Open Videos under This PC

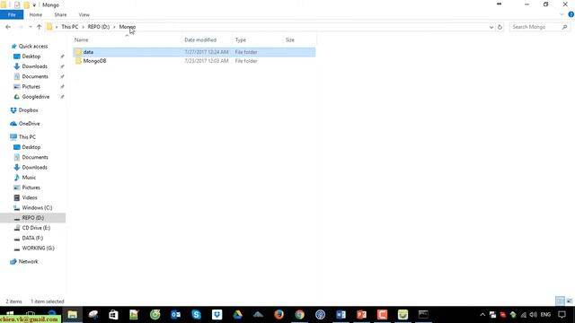(30, 197)
